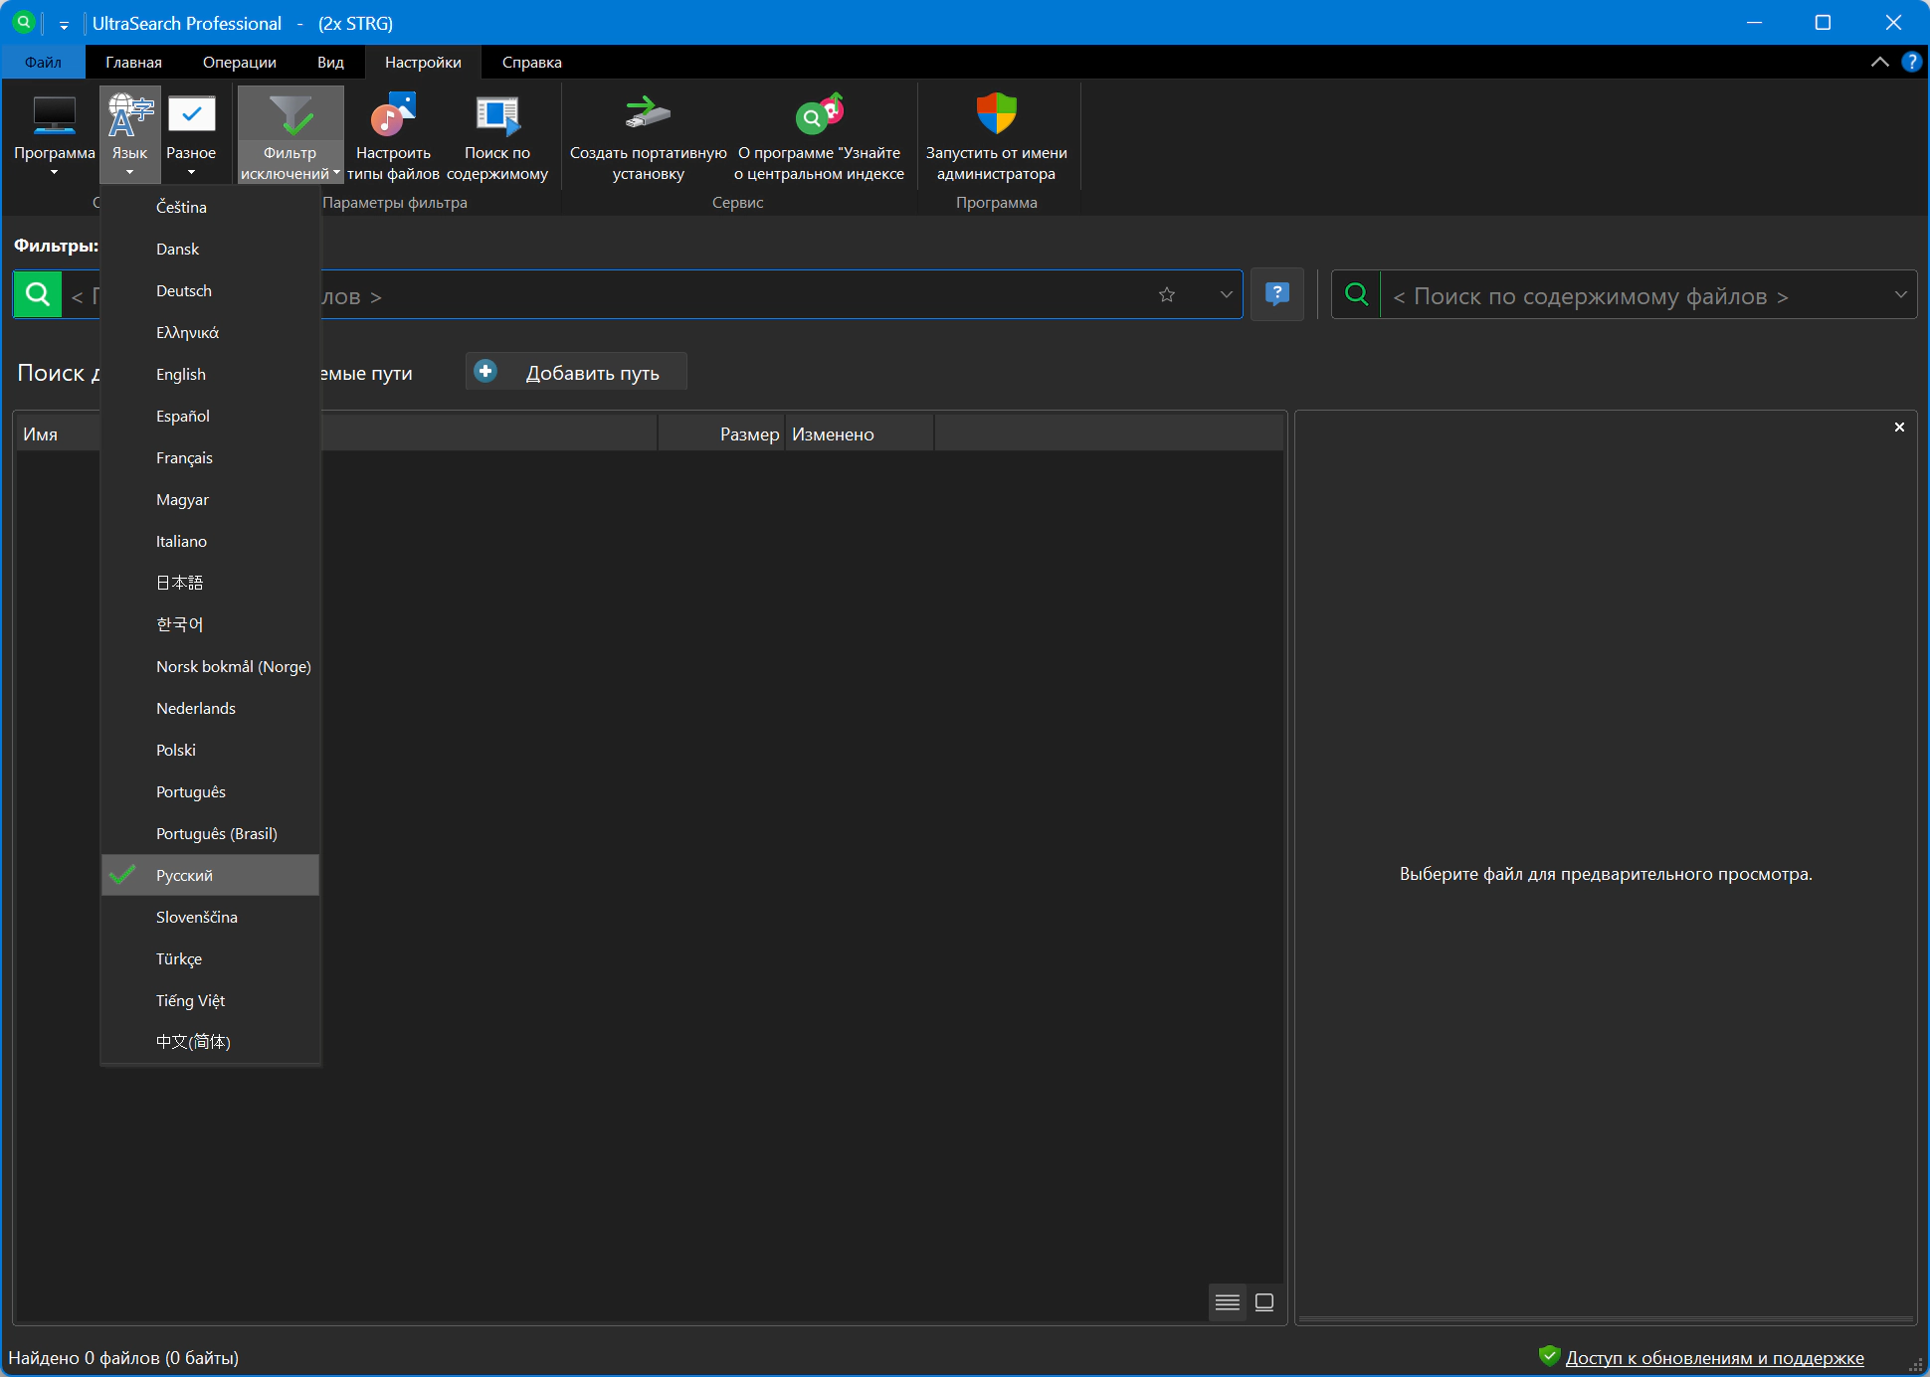Open Настроить типы файлов settings
Viewport: 1930px width, 1377px height.
[393, 116]
